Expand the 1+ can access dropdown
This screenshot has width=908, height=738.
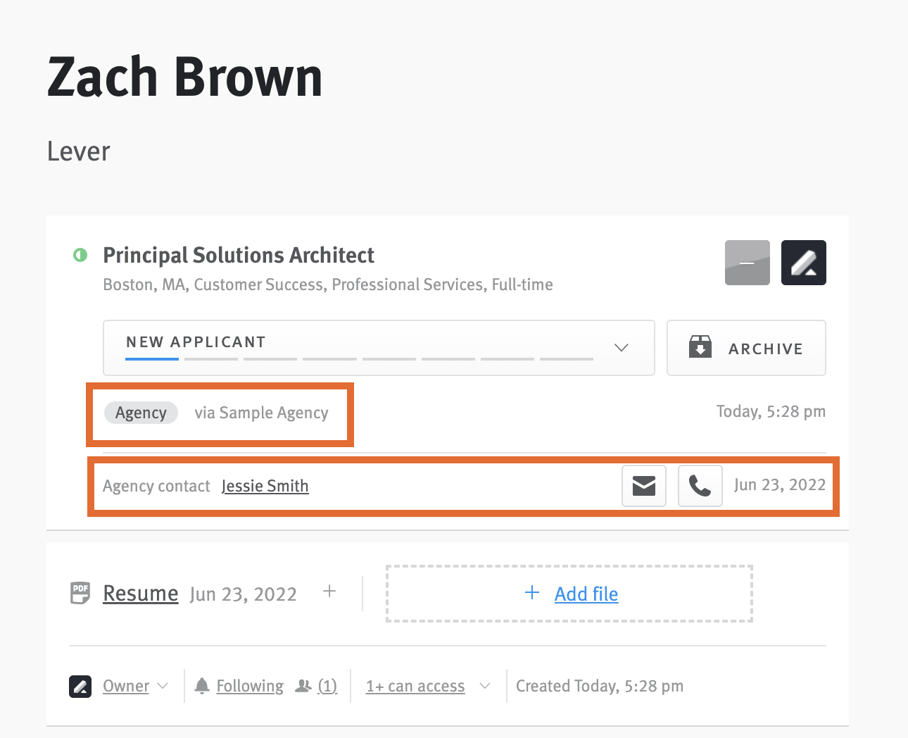coord(428,686)
